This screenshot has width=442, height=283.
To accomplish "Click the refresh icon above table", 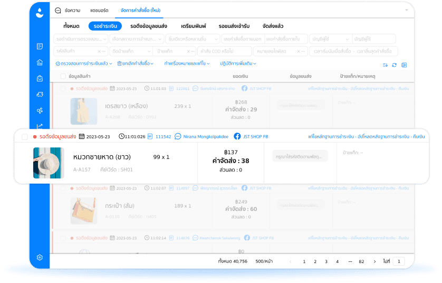I will tap(395, 65).
